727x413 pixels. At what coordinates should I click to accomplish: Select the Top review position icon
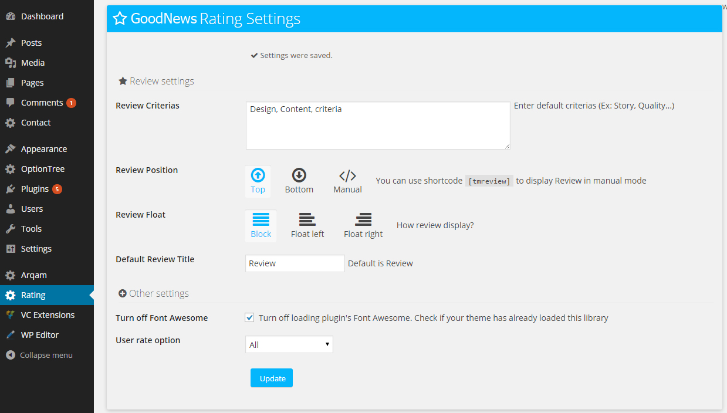click(258, 175)
